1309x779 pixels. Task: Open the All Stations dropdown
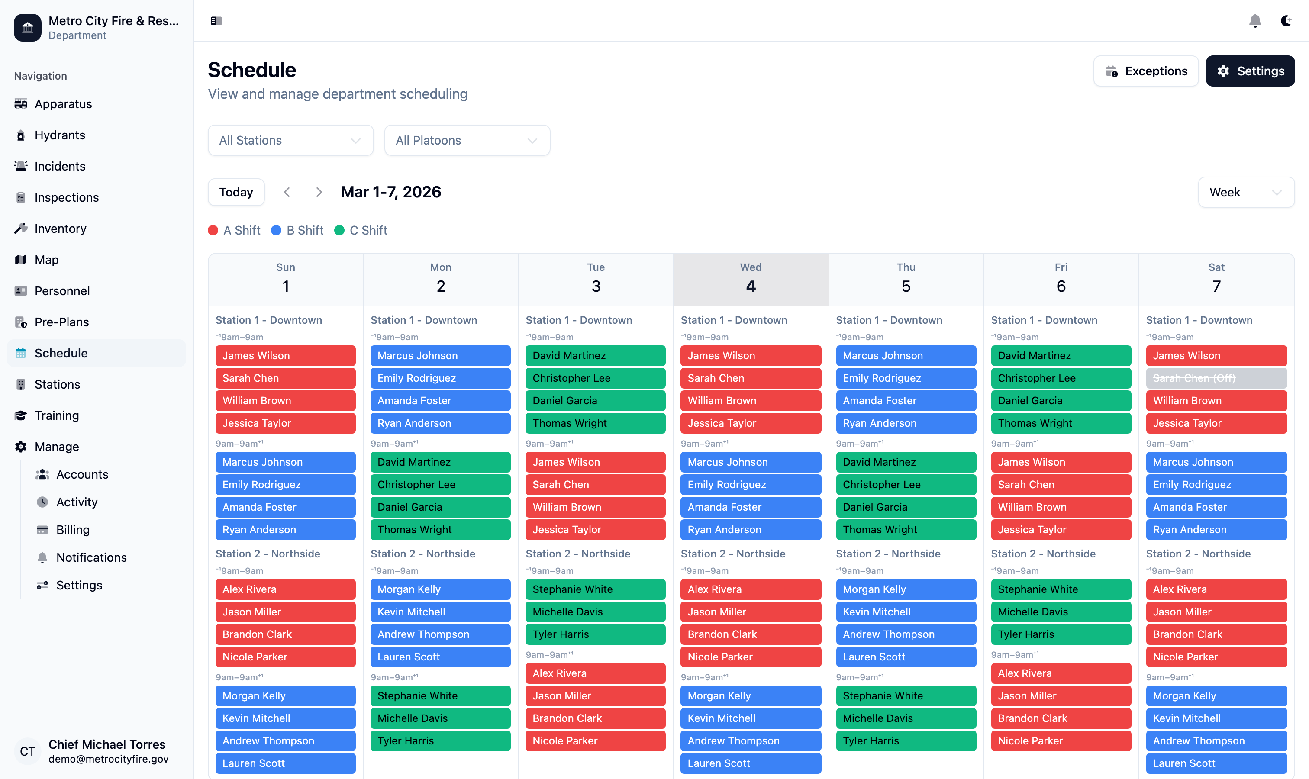290,140
